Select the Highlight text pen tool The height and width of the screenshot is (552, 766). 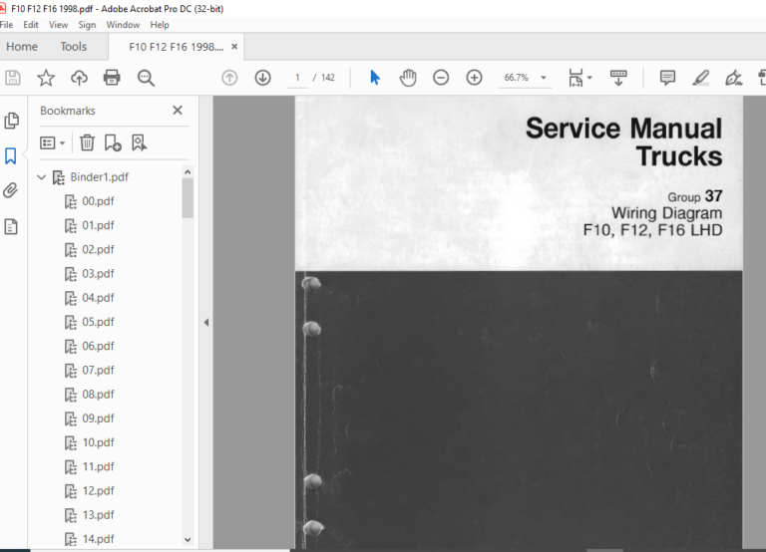(x=700, y=78)
